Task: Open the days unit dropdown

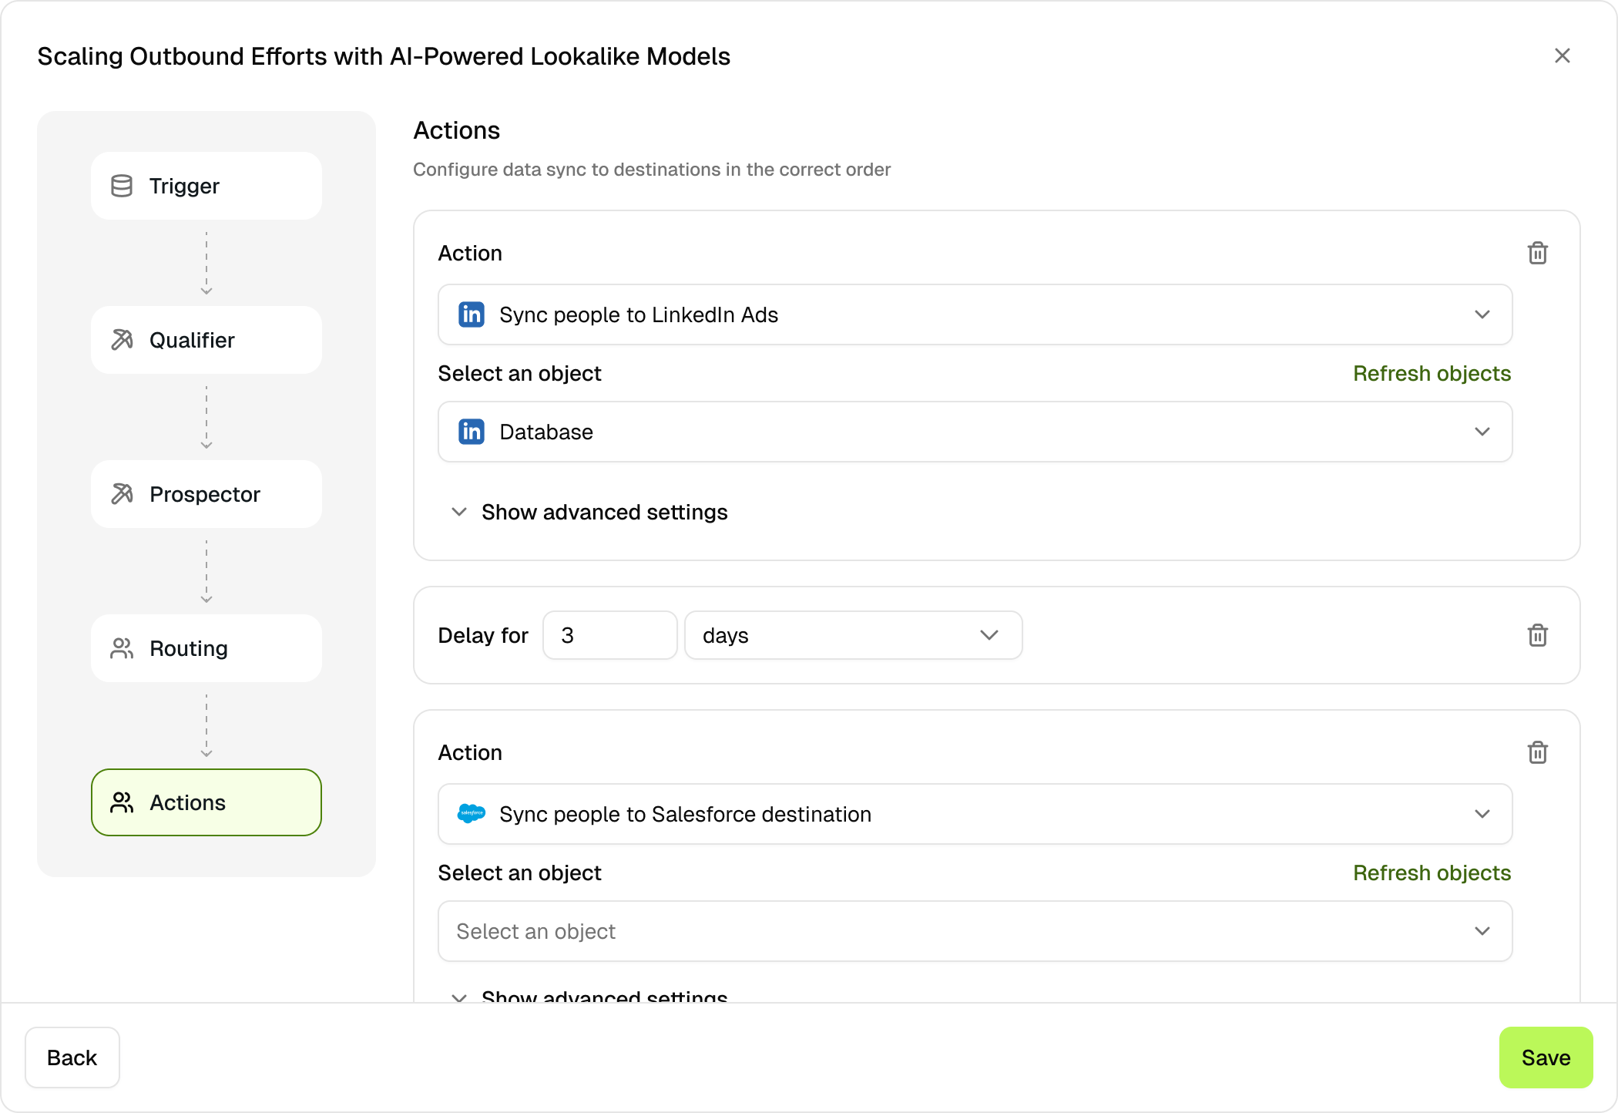Action: click(x=852, y=635)
